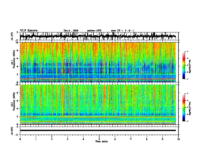Click the "-3" tick on ch.2 colorbar
Screen dimensions: 201x156
coord(187,94)
